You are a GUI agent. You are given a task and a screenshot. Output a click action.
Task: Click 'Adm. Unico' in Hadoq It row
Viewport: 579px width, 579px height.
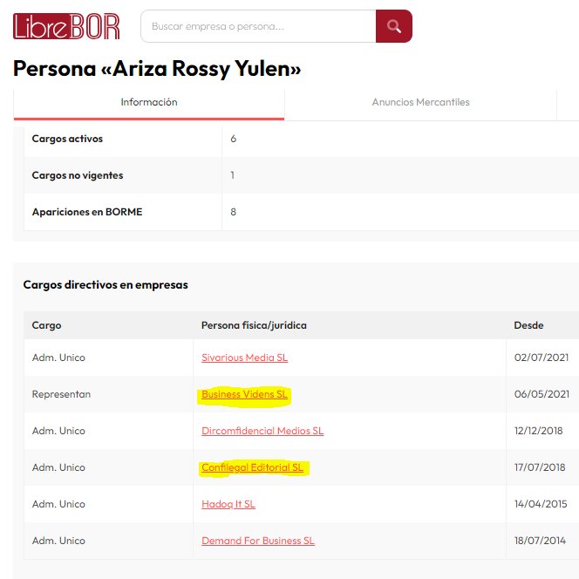58,504
